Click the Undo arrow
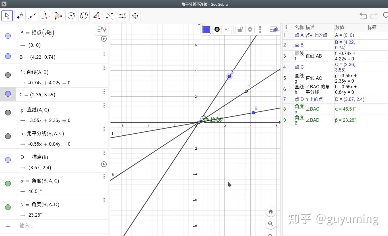This screenshot has width=388, height=236. (x=363, y=16)
